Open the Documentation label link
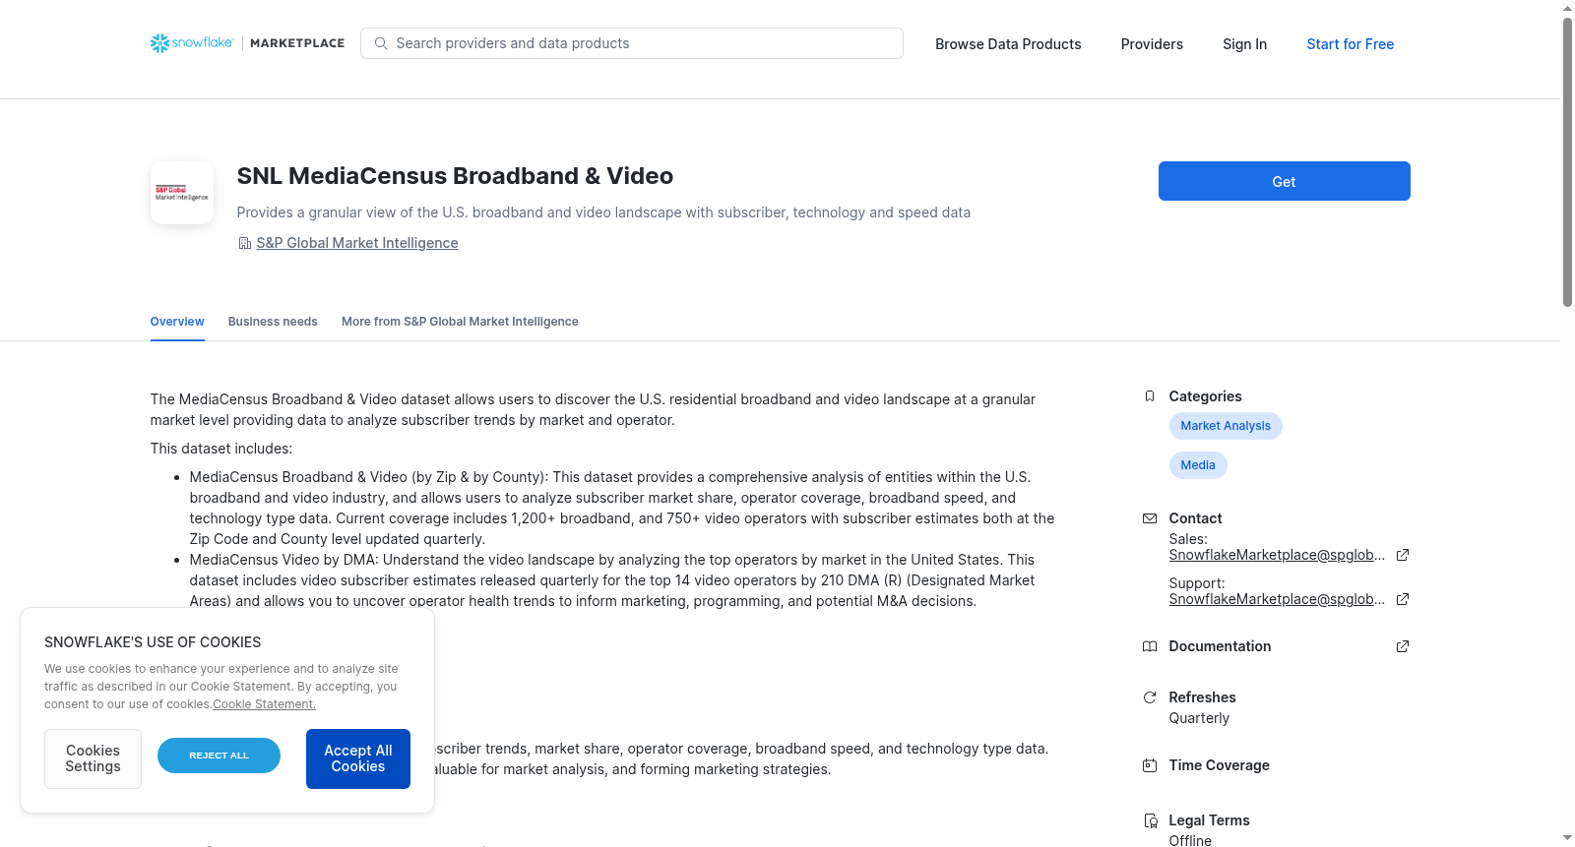This screenshot has width=1575, height=847. pyautogui.click(x=1220, y=646)
